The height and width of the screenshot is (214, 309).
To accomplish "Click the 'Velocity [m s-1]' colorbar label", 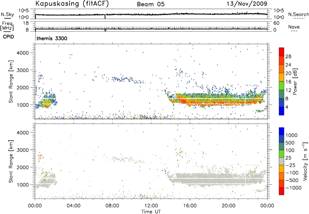I will click(305, 161).
